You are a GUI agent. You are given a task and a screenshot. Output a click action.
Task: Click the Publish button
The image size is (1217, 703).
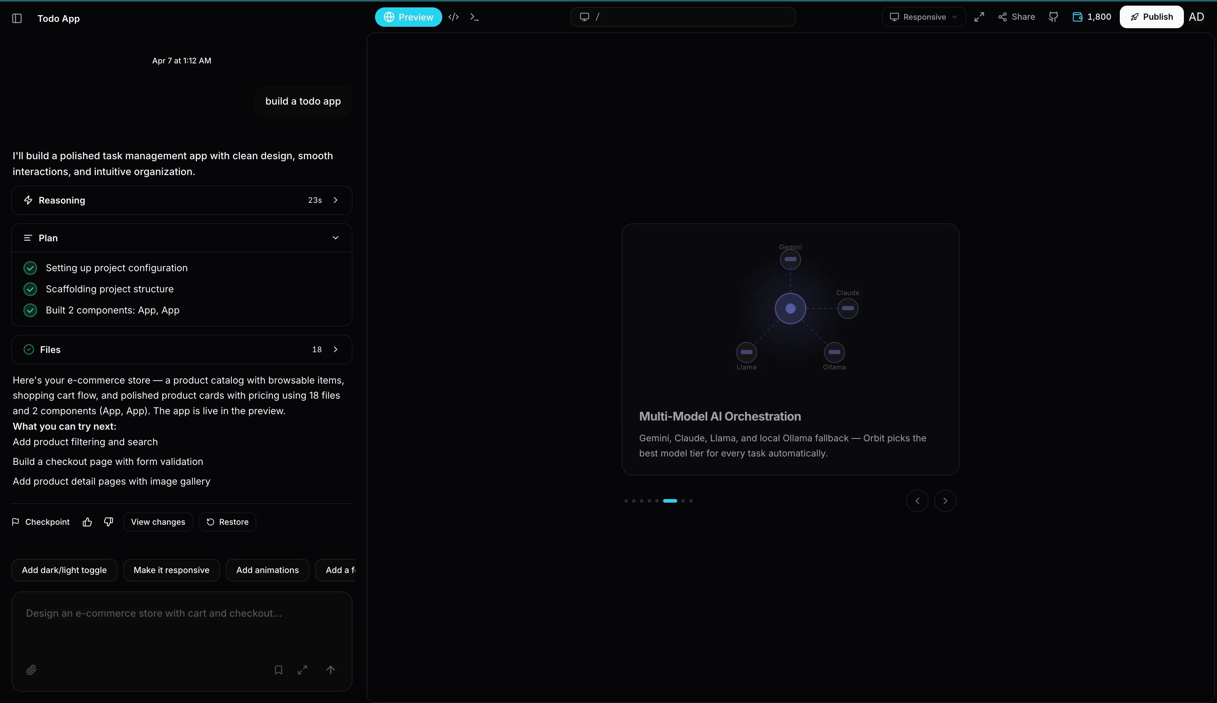(x=1152, y=17)
